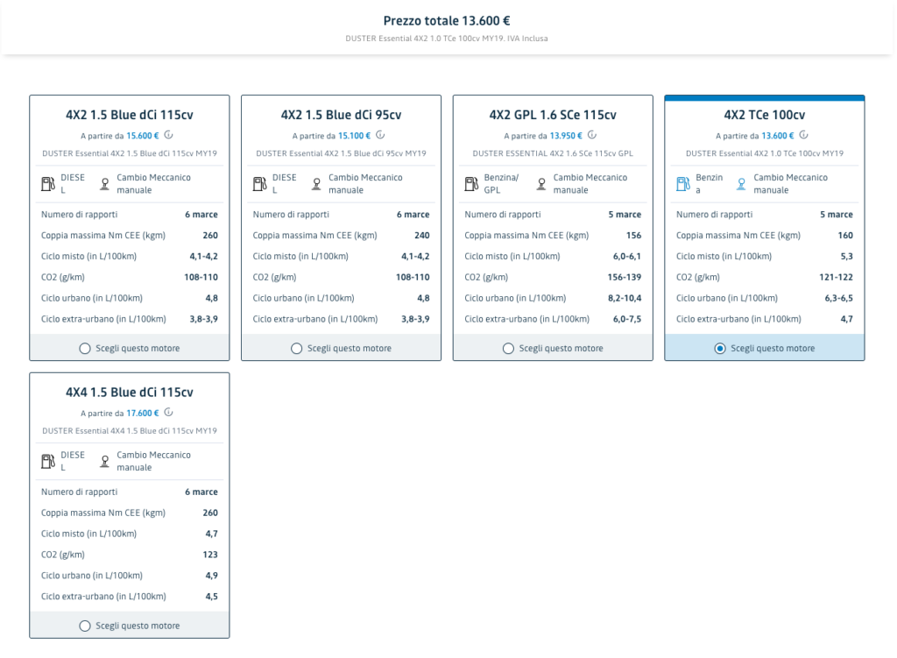Click info icon next to 13.600 € price
The height and width of the screenshot is (658, 897).
tap(804, 135)
